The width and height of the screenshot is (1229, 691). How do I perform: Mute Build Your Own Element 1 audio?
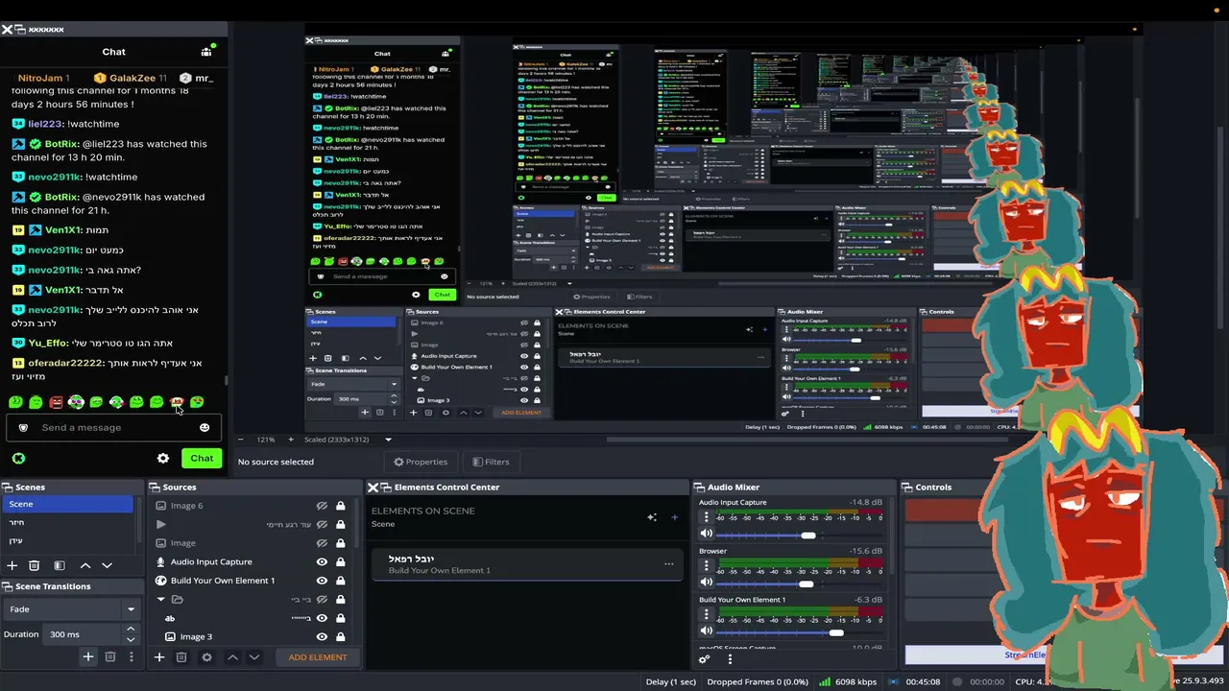tap(707, 631)
